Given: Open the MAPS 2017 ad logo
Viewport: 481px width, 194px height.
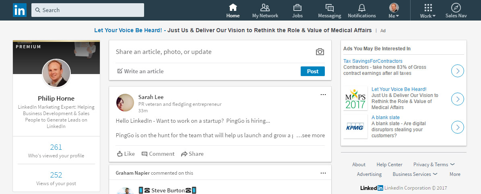Looking at the screenshot, I should [x=355, y=98].
